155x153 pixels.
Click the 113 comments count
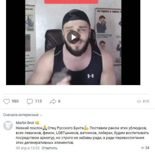point(38,101)
